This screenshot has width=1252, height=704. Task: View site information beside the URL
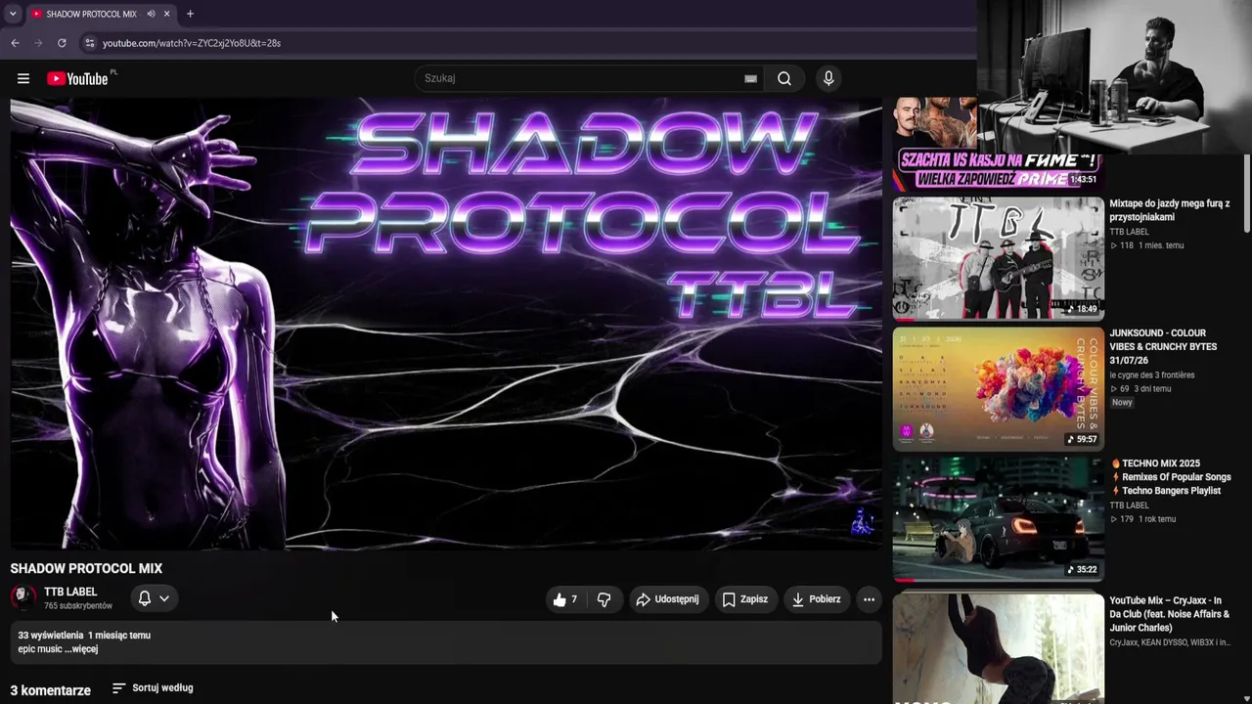point(89,43)
